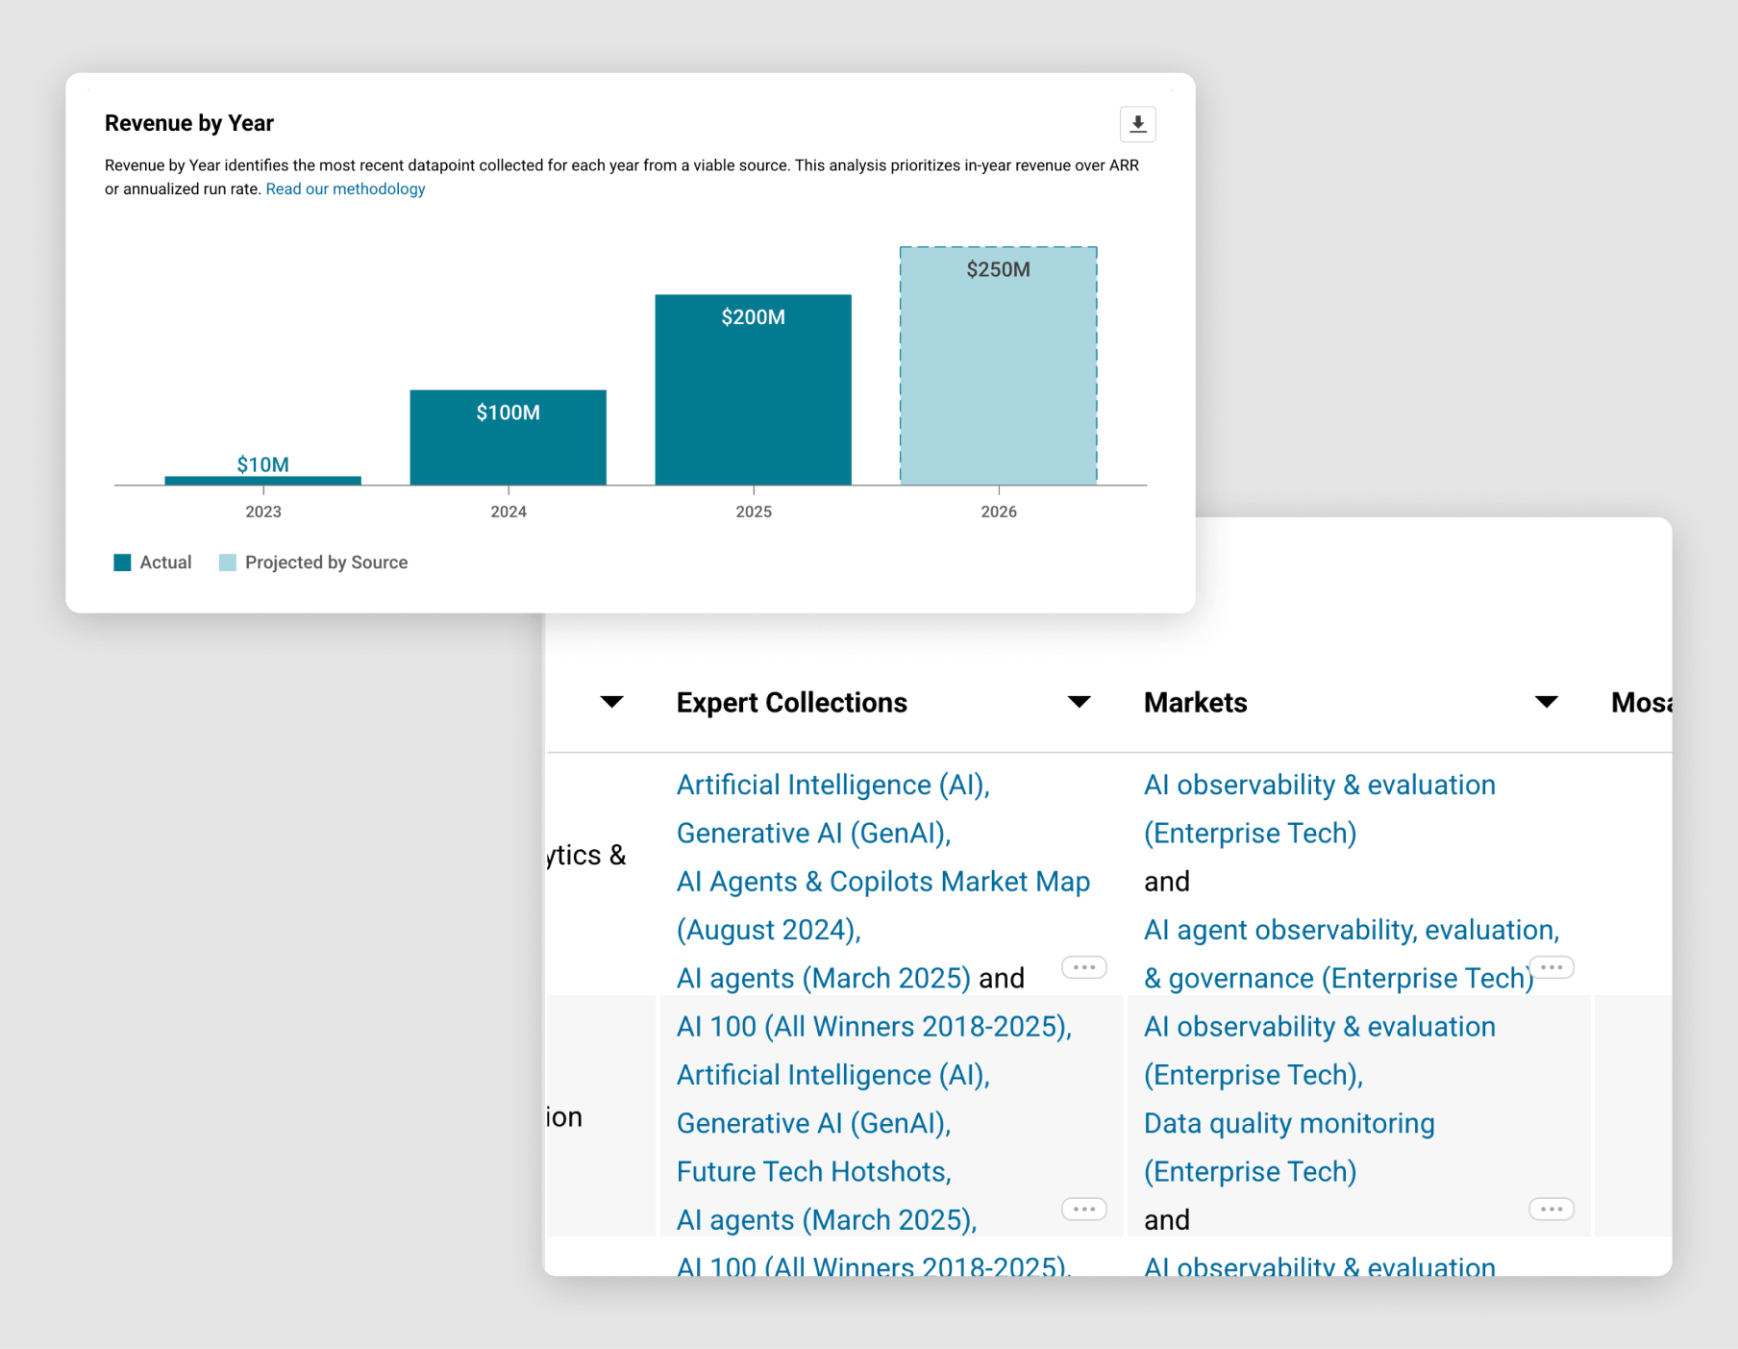The height and width of the screenshot is (1349, 1738).
Task: Expand ellipsis in Data quality monitoring markets cell
Action: pos(1552,1209)
